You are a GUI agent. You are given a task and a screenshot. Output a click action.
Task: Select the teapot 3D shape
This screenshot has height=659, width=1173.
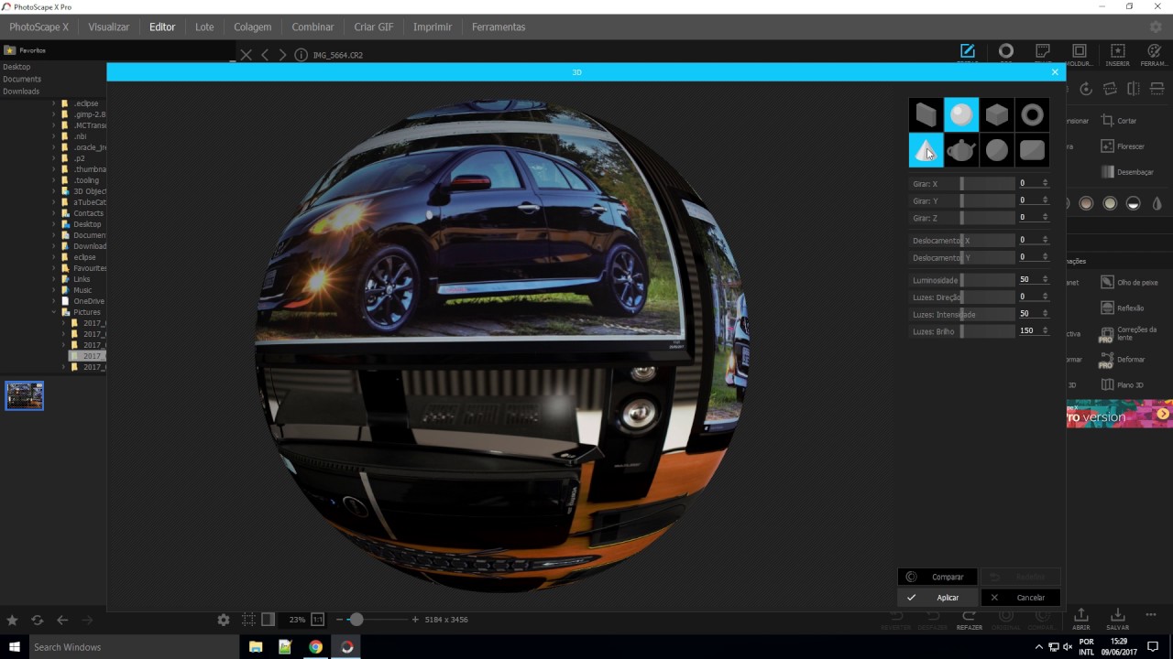point(961,150)
